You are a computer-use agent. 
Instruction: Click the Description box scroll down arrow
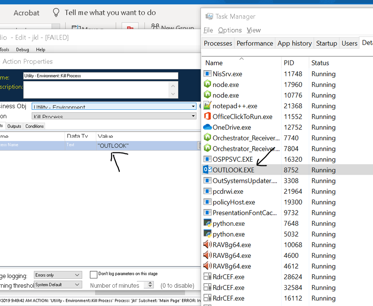point(173,94)
